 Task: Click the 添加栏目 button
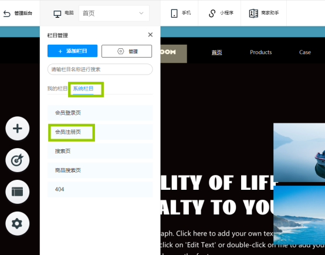pos(72,51)
